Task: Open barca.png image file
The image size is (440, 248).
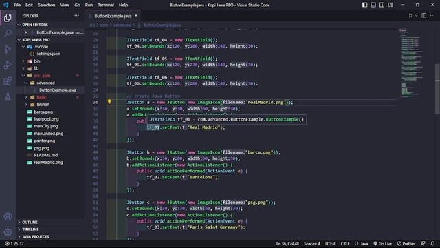Action: click(x=43, y=112)
